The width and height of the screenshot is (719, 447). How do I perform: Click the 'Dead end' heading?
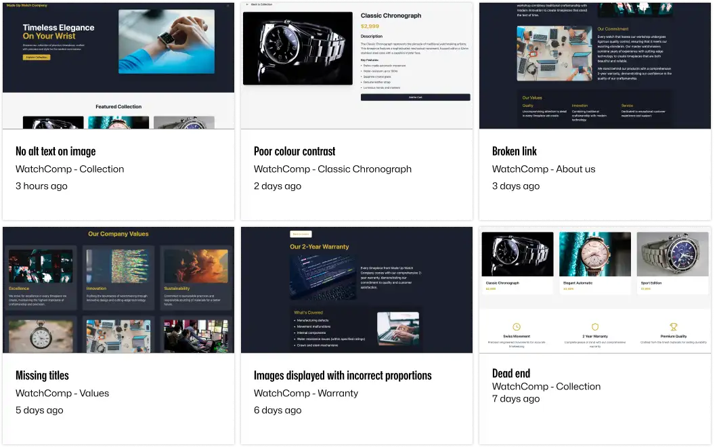click(511, 373)
